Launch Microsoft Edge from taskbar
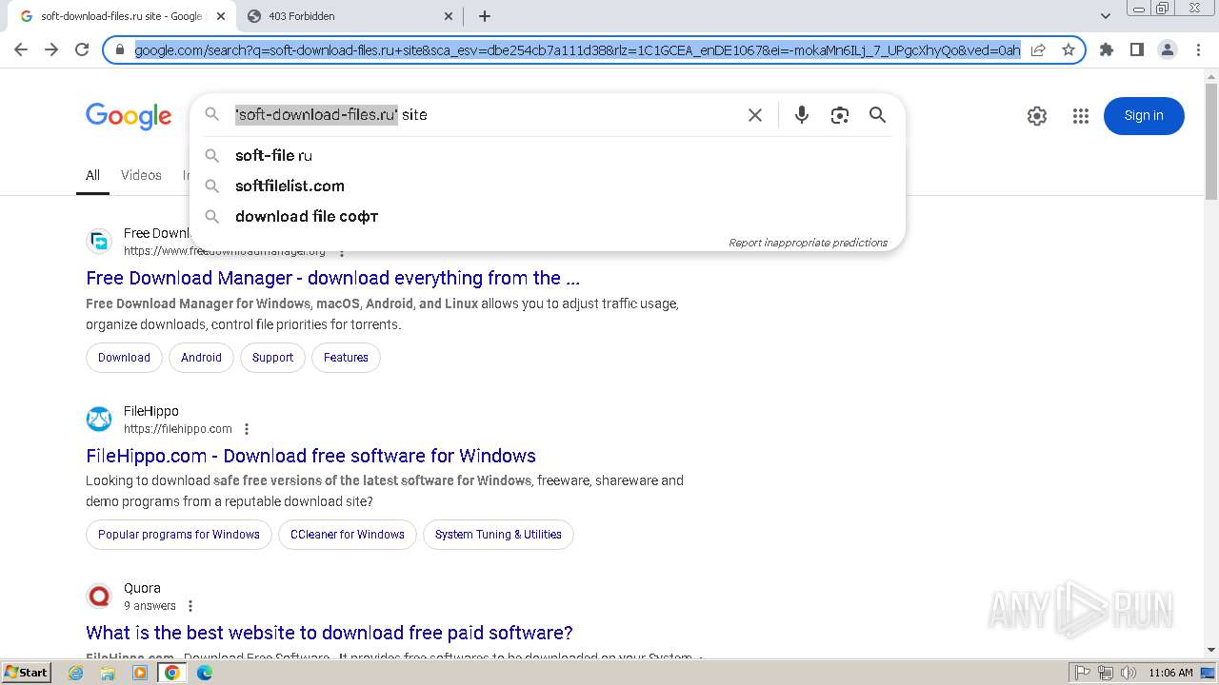The width and height of the screenshot is (1219, 685). 204,673
